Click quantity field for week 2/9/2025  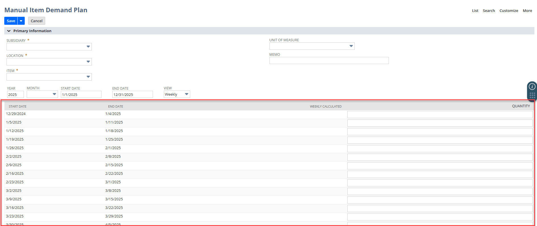point(440,166)
